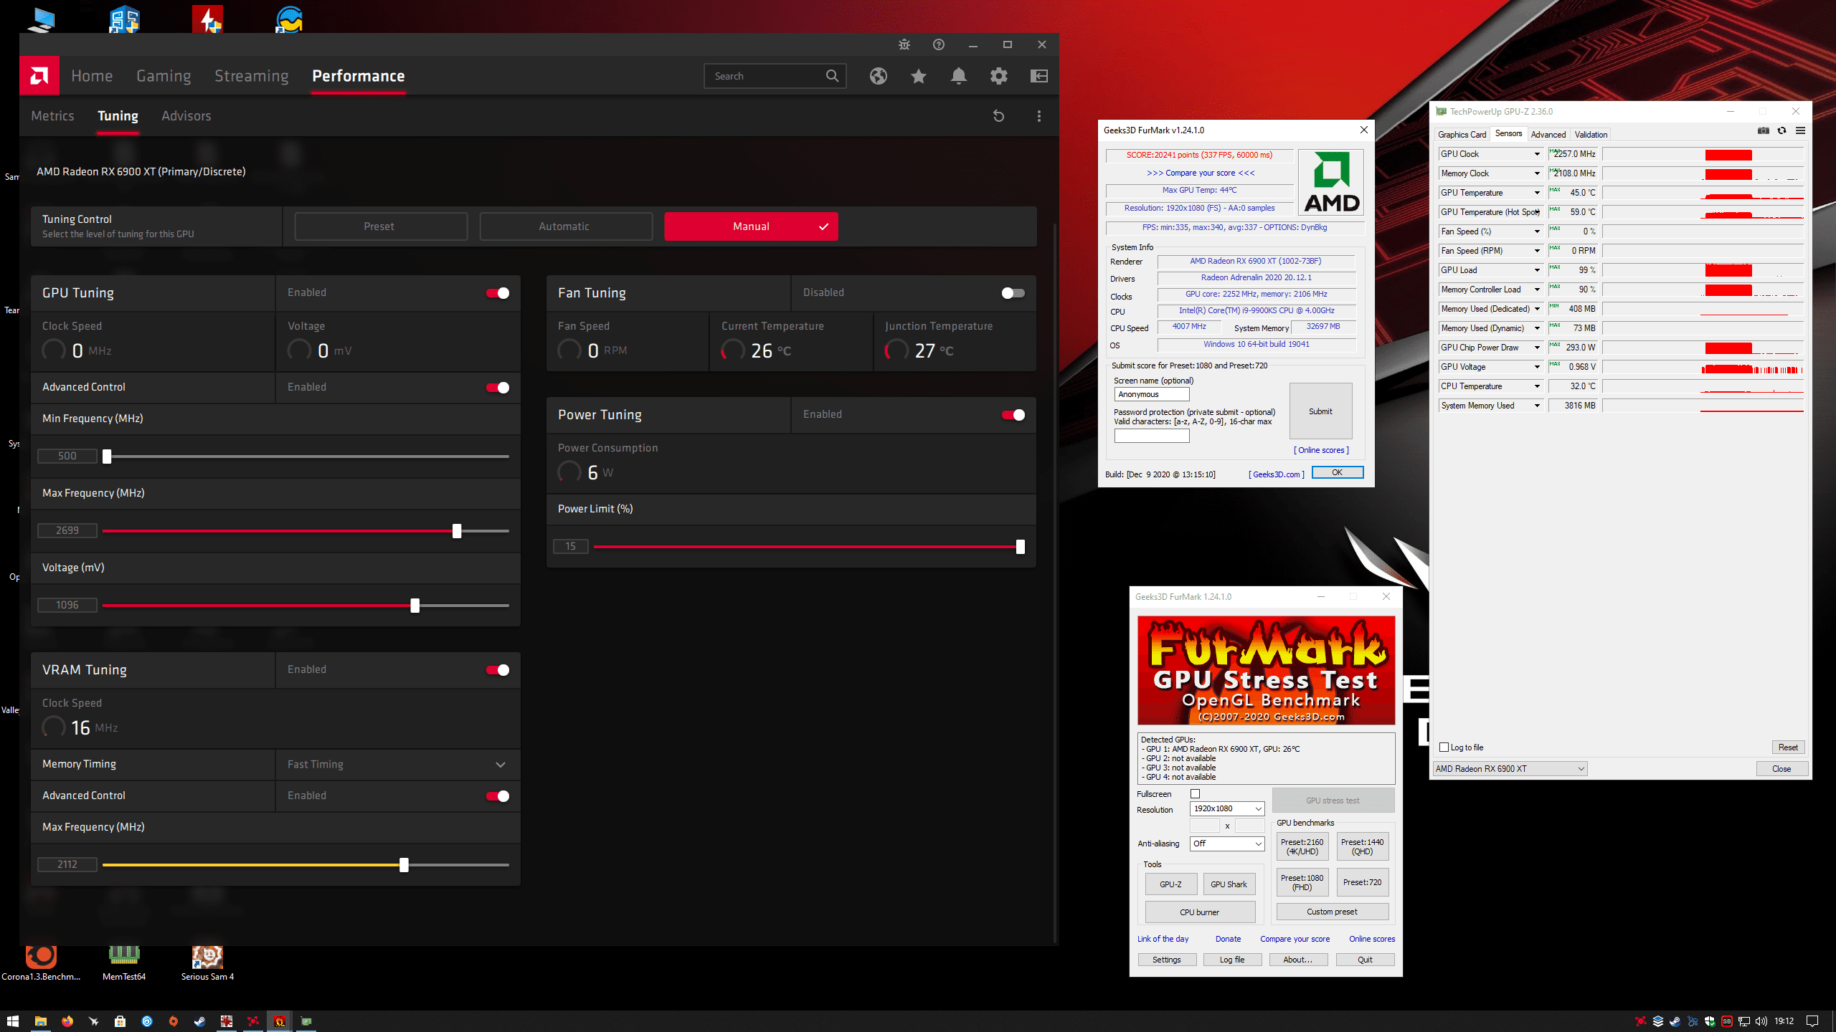This screenshot has height=1032, width=1836.
Task: Open GPU-Z hamburger menu icon
Action: 1800,130
